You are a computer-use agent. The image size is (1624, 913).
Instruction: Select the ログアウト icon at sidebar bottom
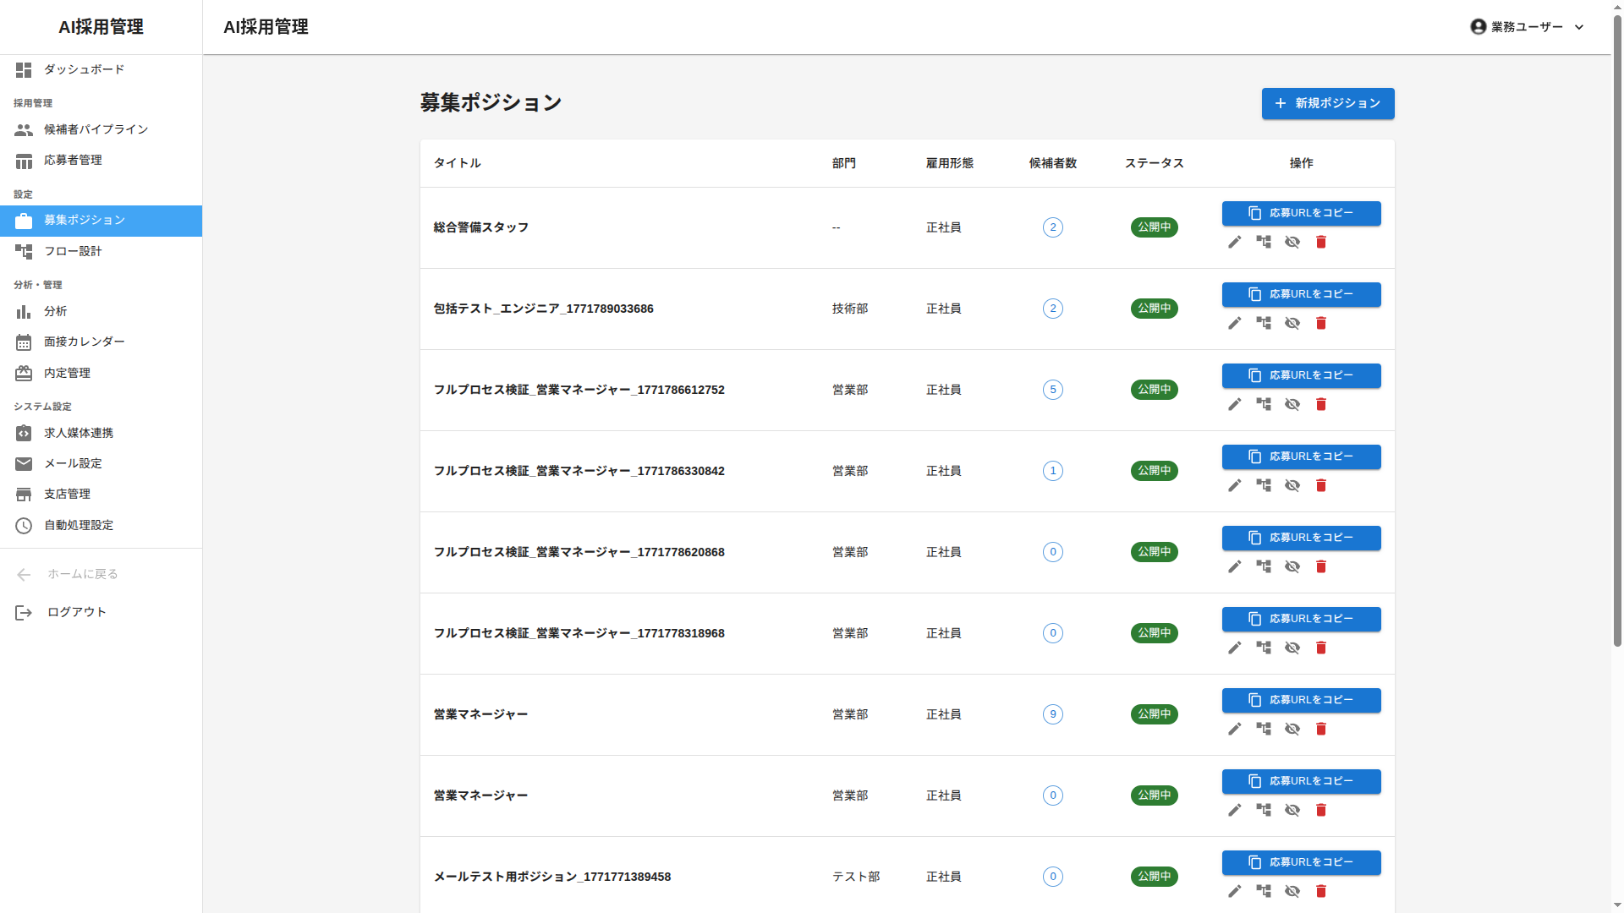click(24, 612)
